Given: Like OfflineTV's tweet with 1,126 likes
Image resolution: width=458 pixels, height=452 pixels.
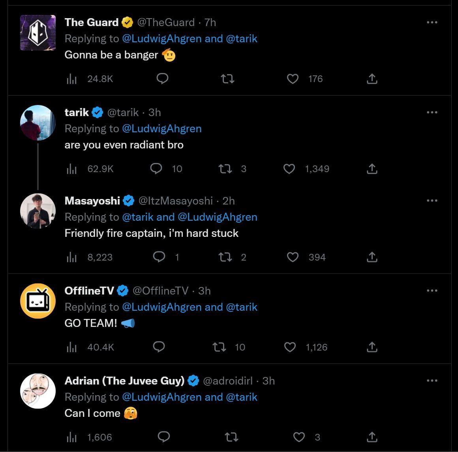Looking at the screenshot, I should click(290, 347).
